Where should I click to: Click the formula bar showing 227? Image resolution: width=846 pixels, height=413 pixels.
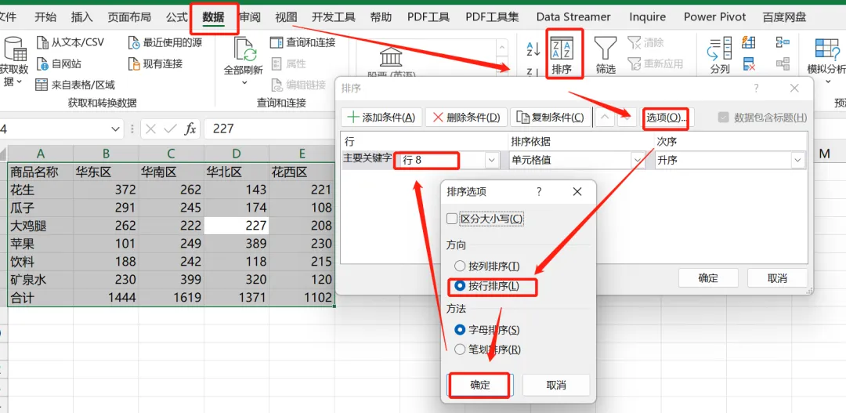point(269,129)
